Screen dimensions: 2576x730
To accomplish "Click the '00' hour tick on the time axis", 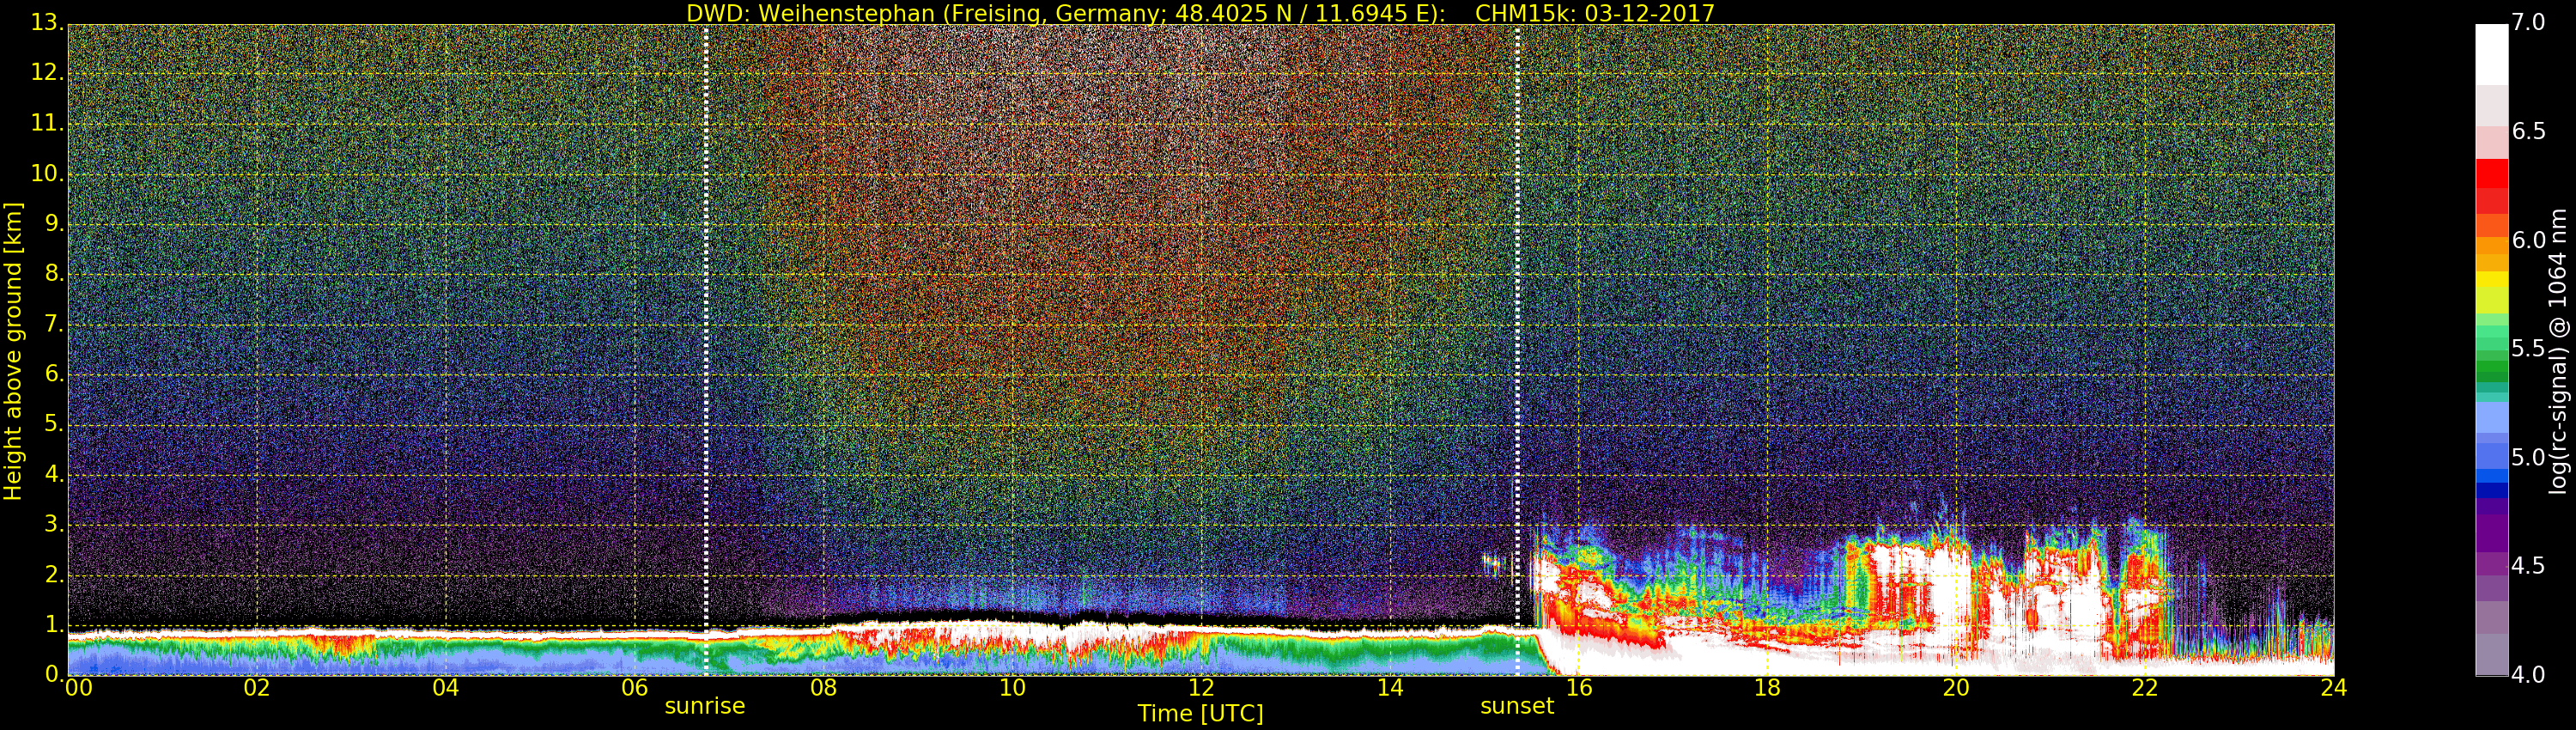I will (78, 688).
